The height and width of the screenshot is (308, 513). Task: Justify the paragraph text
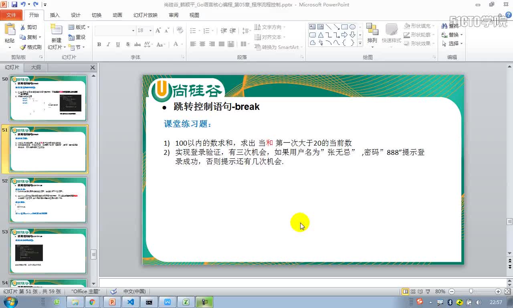click(x=222, y=44)
